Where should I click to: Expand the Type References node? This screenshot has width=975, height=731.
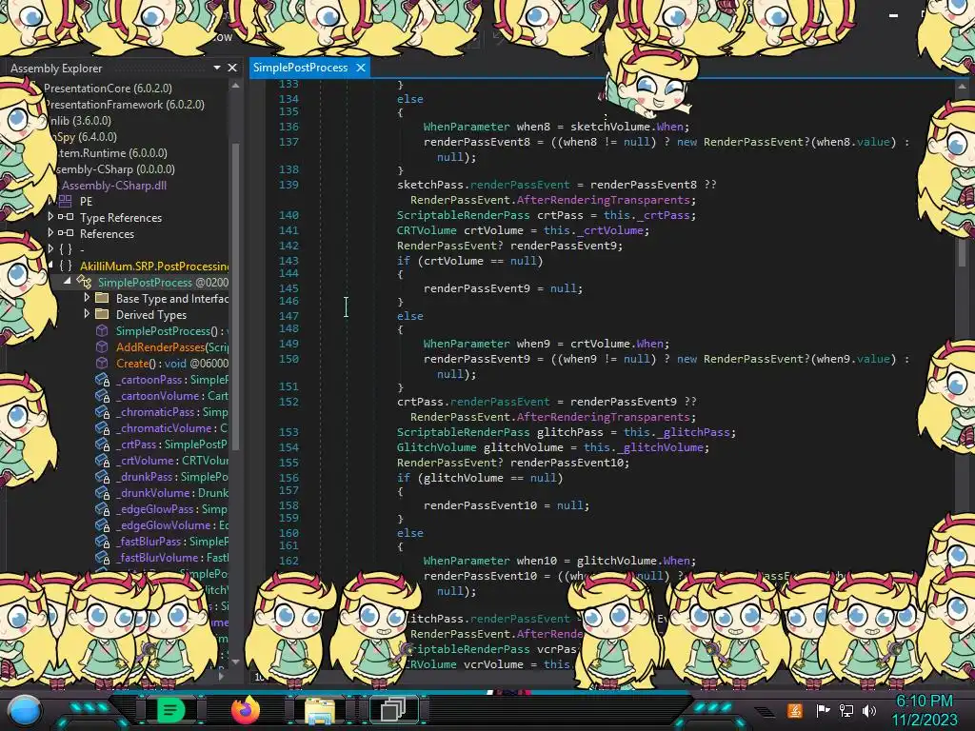point(50,216)
